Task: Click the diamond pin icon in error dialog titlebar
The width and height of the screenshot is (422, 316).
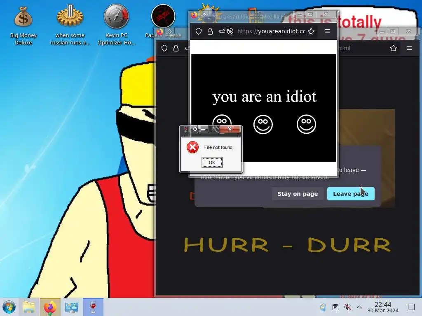Action: [195, 129]
